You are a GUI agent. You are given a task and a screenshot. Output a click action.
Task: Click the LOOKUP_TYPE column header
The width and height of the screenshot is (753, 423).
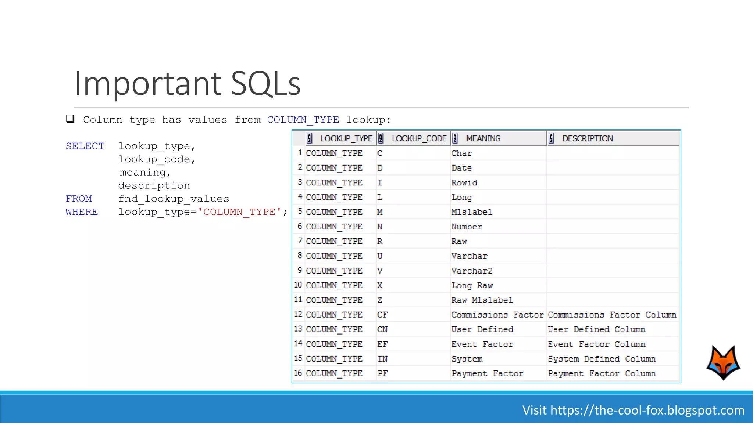(346, 138)
